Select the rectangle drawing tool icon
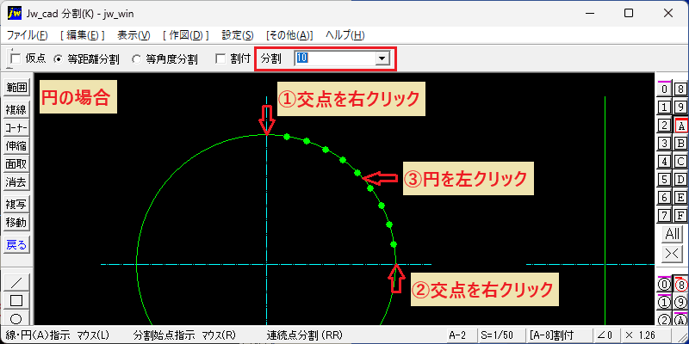Image resolution: width=689 pixels, height=344 pixels. pos(16,300)
